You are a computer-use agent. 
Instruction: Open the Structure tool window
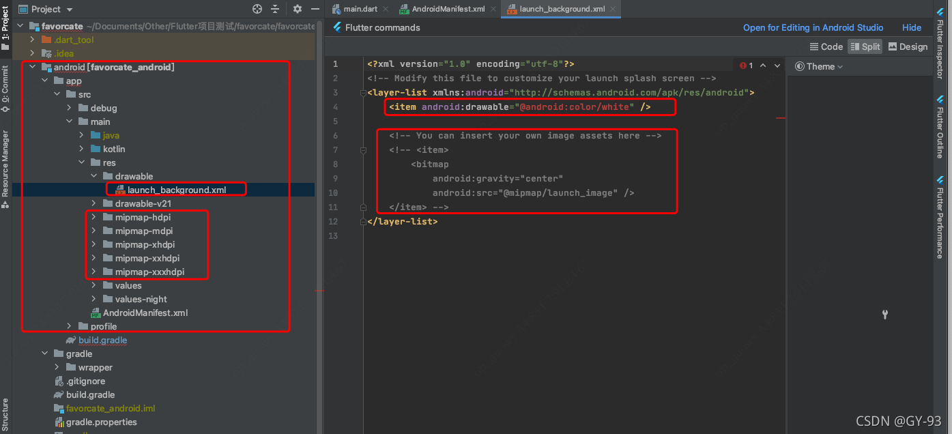click(x=5, y=415)
